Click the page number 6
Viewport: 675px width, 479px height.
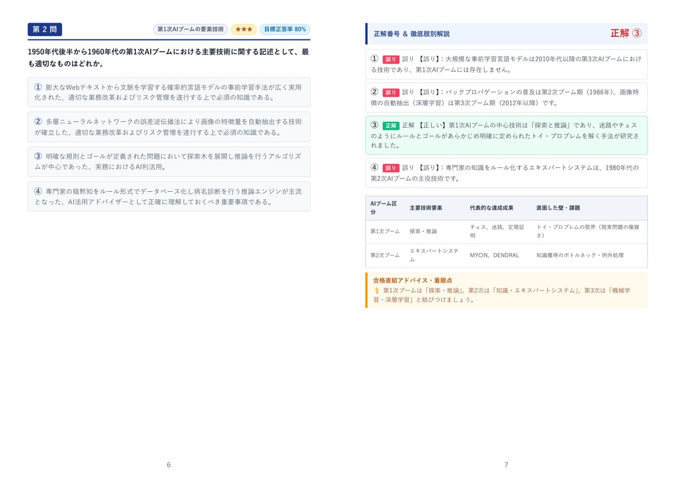coord(169,465)
